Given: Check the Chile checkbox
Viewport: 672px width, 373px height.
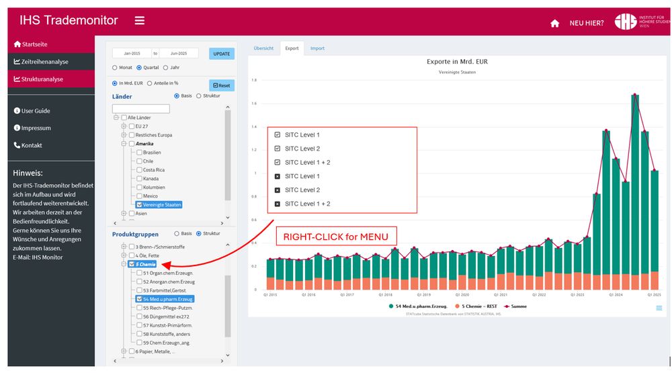Looking at the screenshot, I should point(139,161).
